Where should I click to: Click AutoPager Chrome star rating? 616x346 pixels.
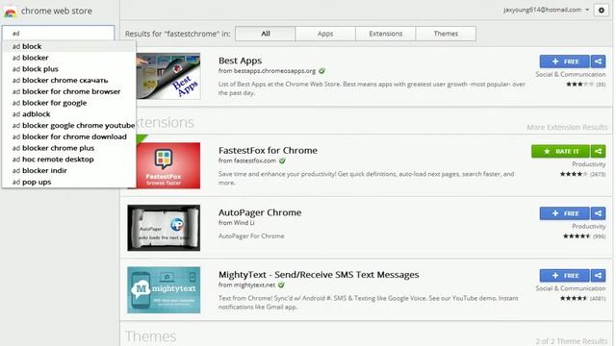577,236
